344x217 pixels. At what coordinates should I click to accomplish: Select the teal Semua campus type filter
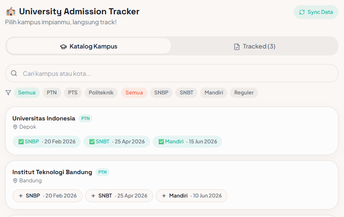pos(27,93)
